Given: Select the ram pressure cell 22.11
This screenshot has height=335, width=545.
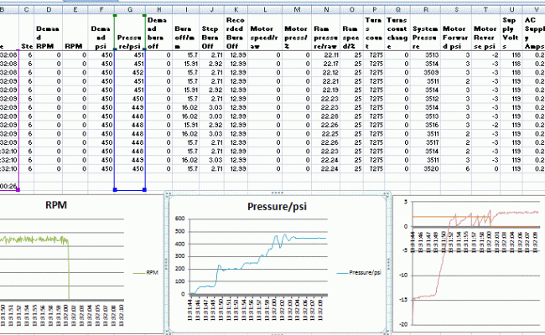Looking at the screenshot, I should 326,54.
